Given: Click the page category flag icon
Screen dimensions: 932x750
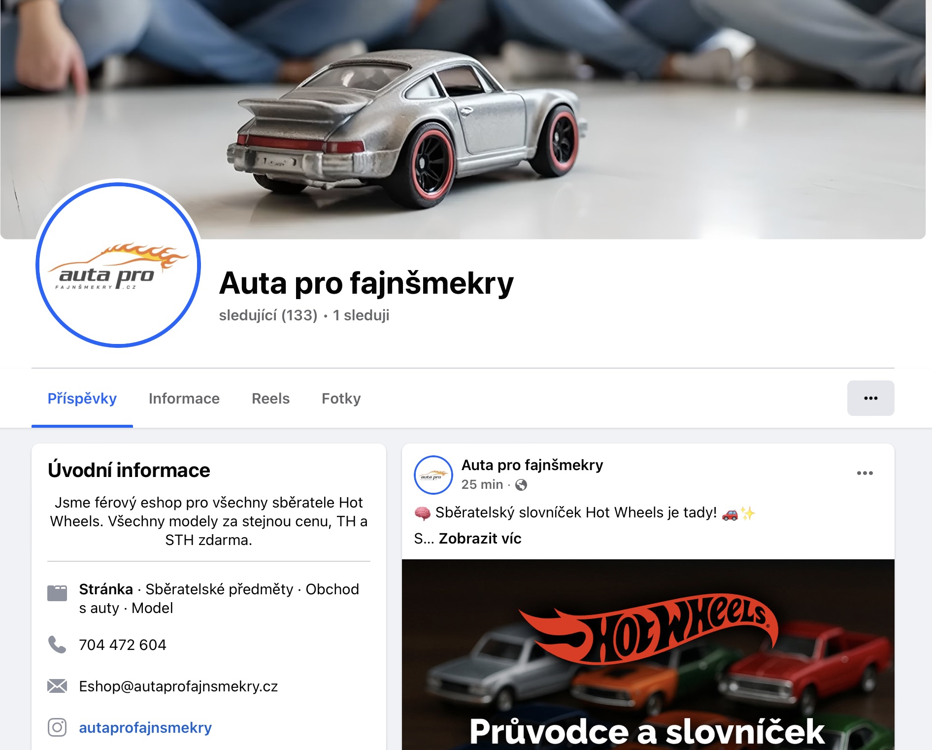Looking at the screenshot, I should point(57,593).
